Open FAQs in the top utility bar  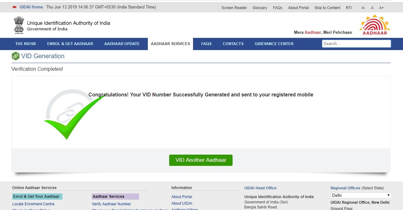click(x=278, y=8)
